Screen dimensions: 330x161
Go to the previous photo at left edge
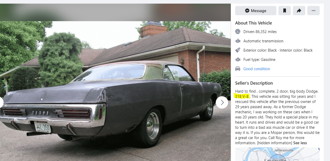1,103
